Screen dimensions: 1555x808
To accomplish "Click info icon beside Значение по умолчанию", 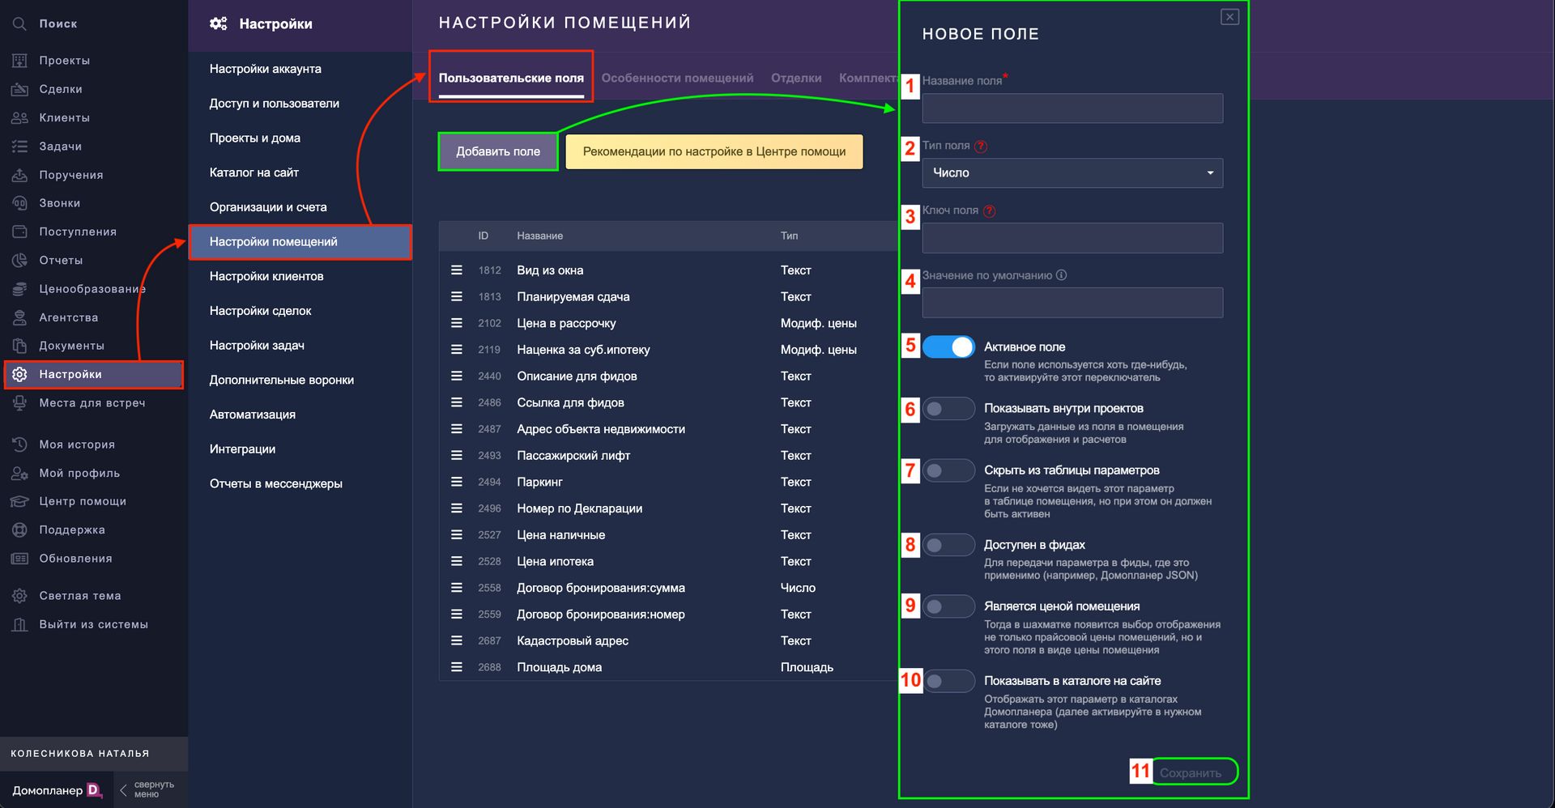I will [1061, 275].
